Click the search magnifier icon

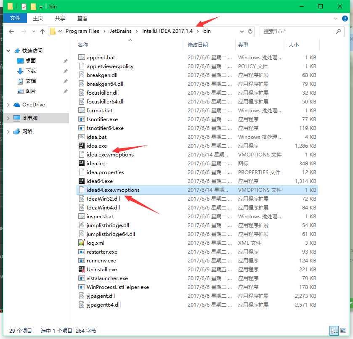pos(338,31)
